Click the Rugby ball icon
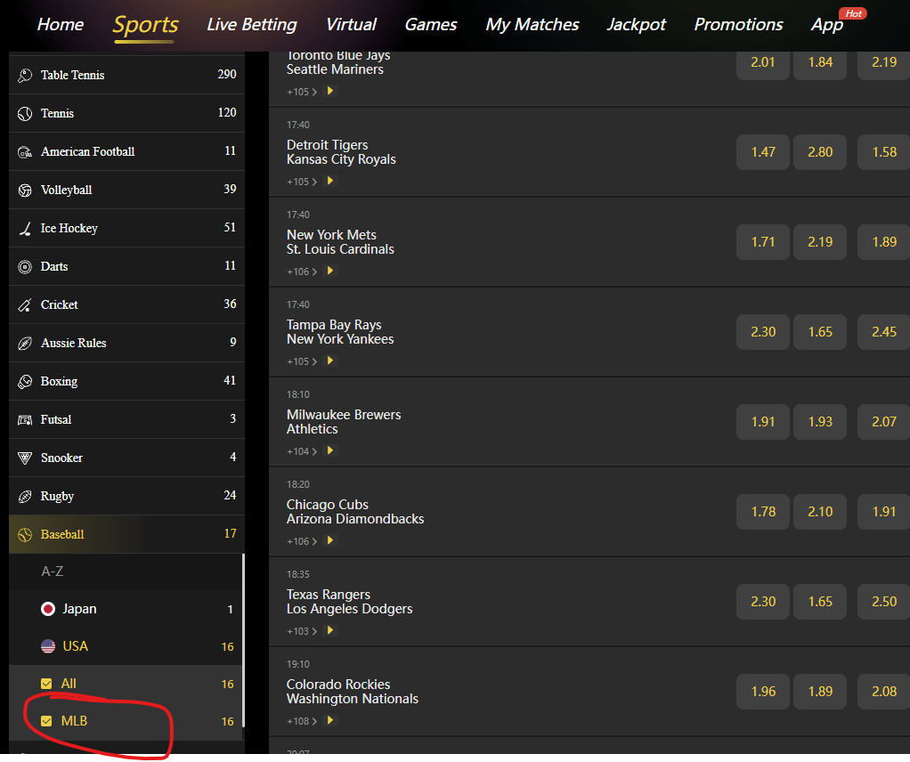Viewport: 910px width, 762px height. [25, 497]
